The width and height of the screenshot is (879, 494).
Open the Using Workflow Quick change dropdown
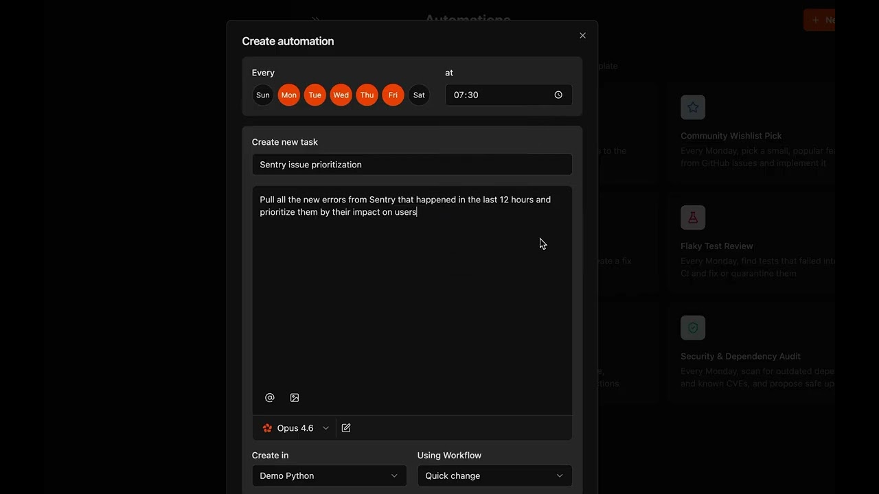point(494,475)
